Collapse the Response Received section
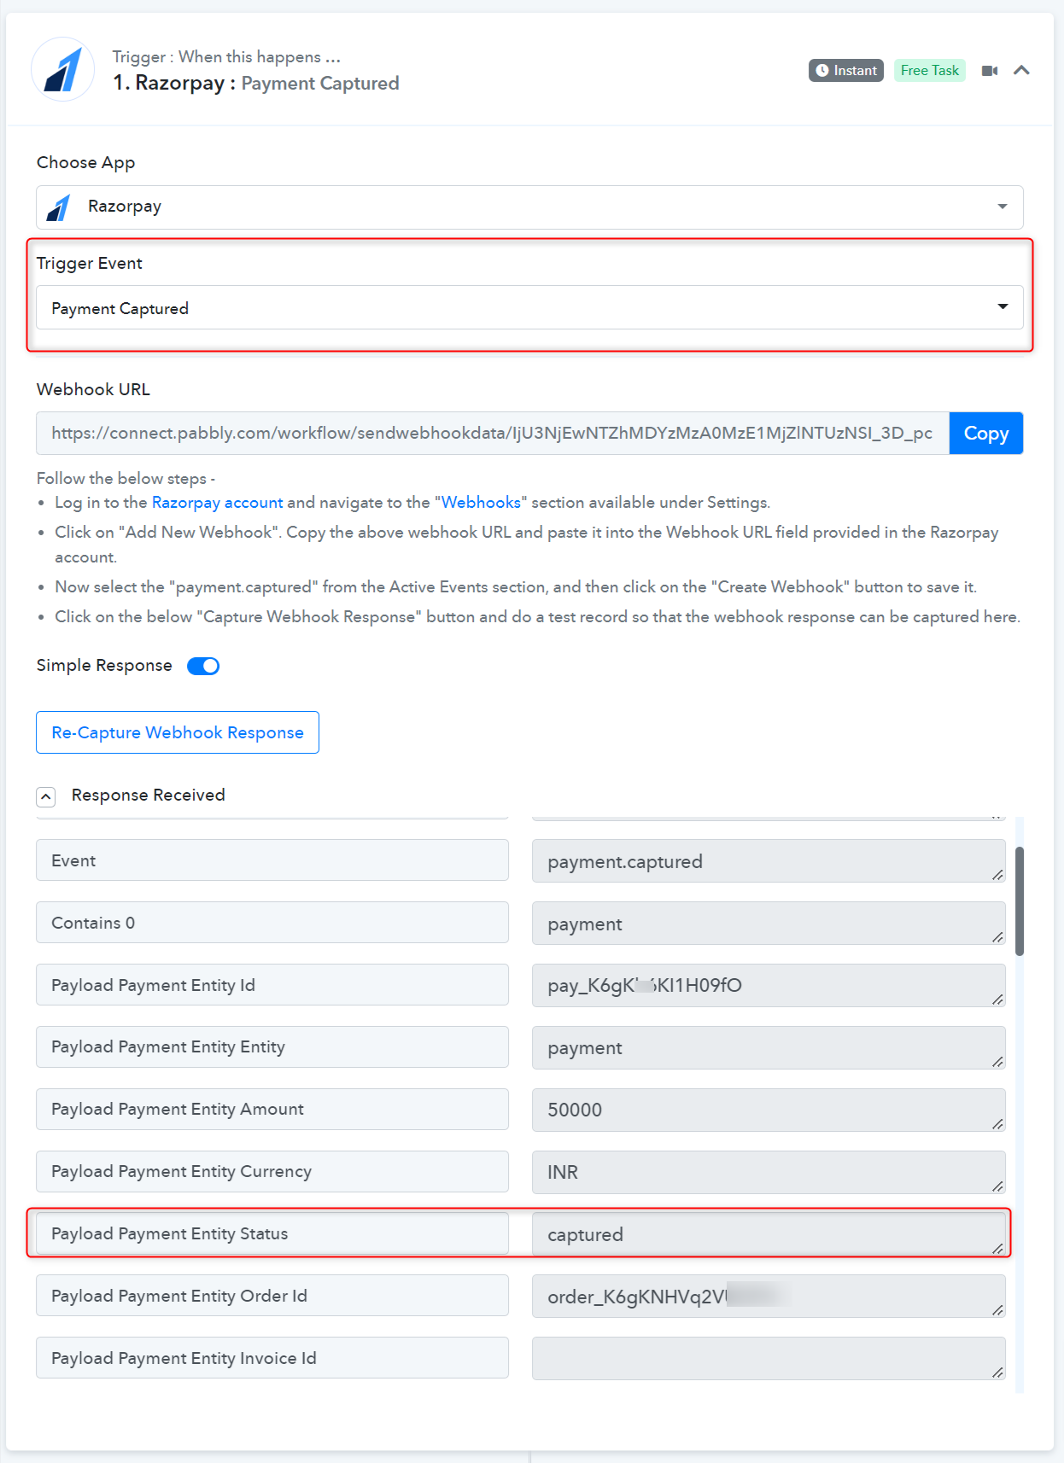This screenshot has height=1463, width=1064. [x=46, y=796]
